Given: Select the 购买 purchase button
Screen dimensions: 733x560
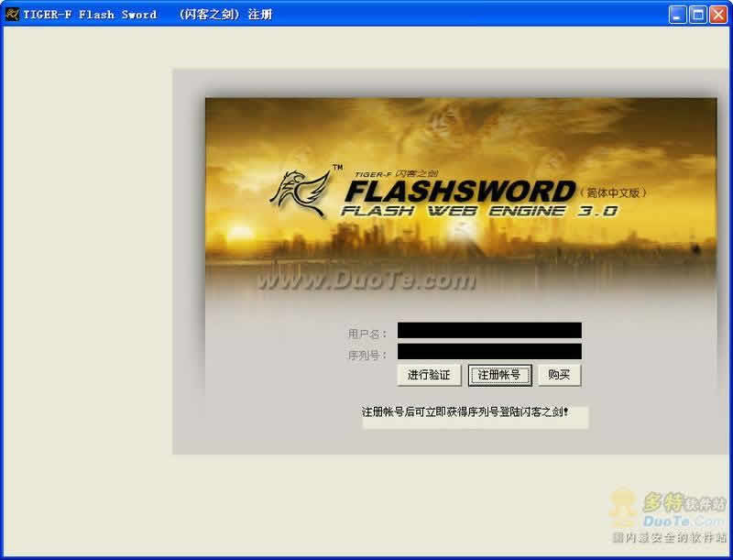Looking at the screenshot, I should click(x=559, y=375).
